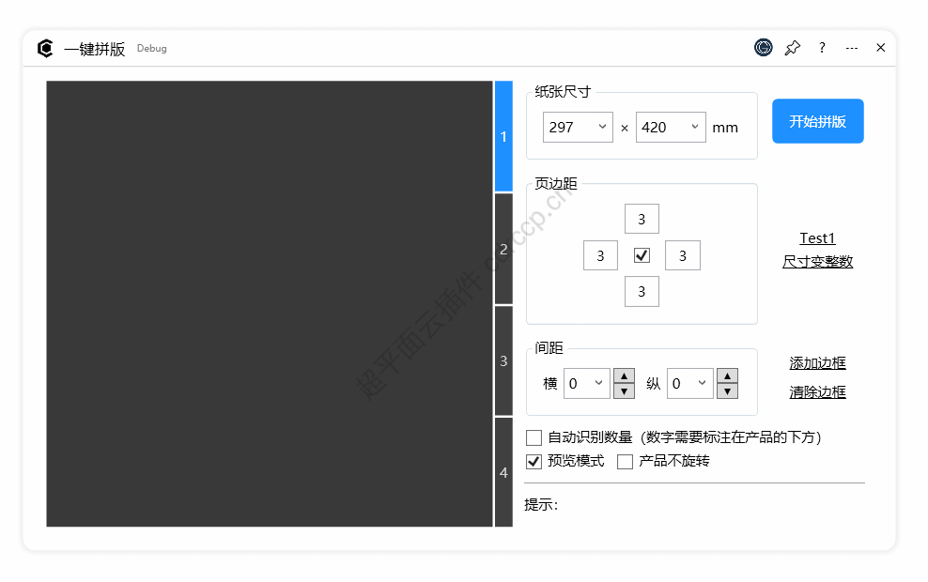Click the 尺寸变整数 link
The width and height of the screenshot is (928, 582).
point(817,261)
